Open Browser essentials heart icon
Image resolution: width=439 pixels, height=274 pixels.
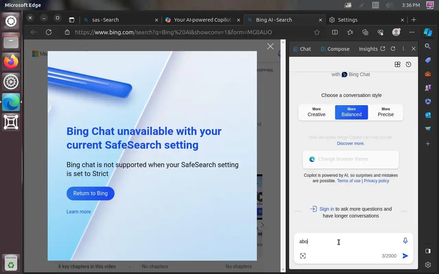click(x=380, y=32)
